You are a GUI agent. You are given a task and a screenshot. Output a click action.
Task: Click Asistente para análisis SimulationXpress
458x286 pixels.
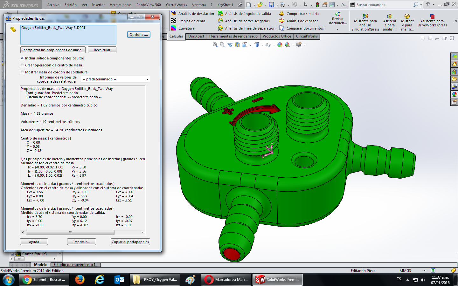pos(365,23)
